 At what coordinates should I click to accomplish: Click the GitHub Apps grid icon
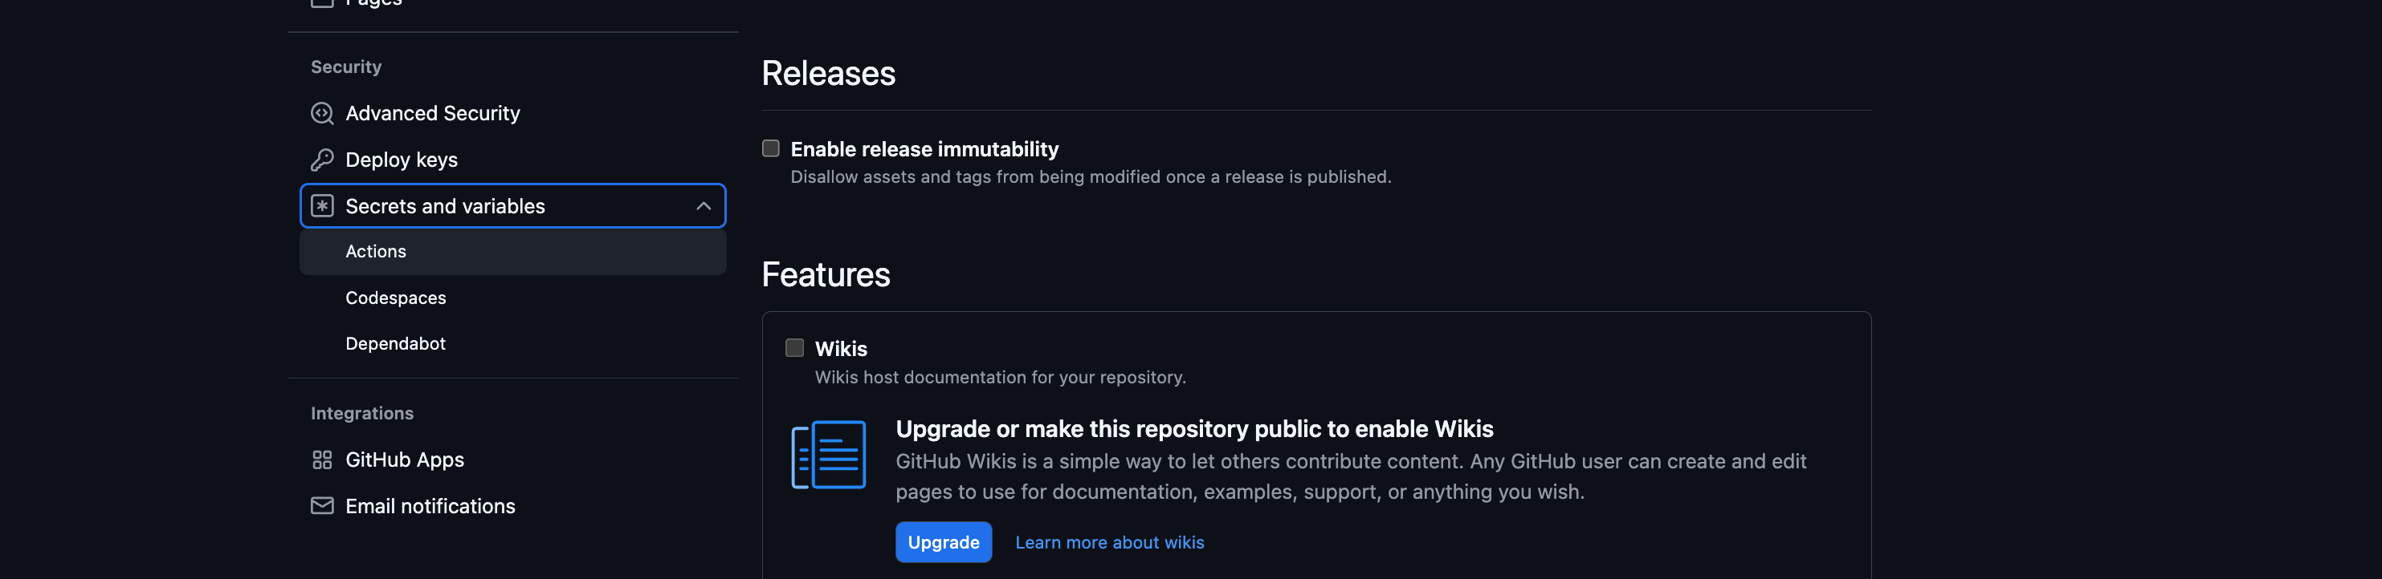click(322, 460)
